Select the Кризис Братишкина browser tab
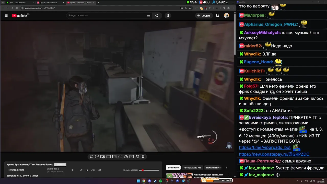The height and width of the screenshot is (184, 327). pos(81,3)
